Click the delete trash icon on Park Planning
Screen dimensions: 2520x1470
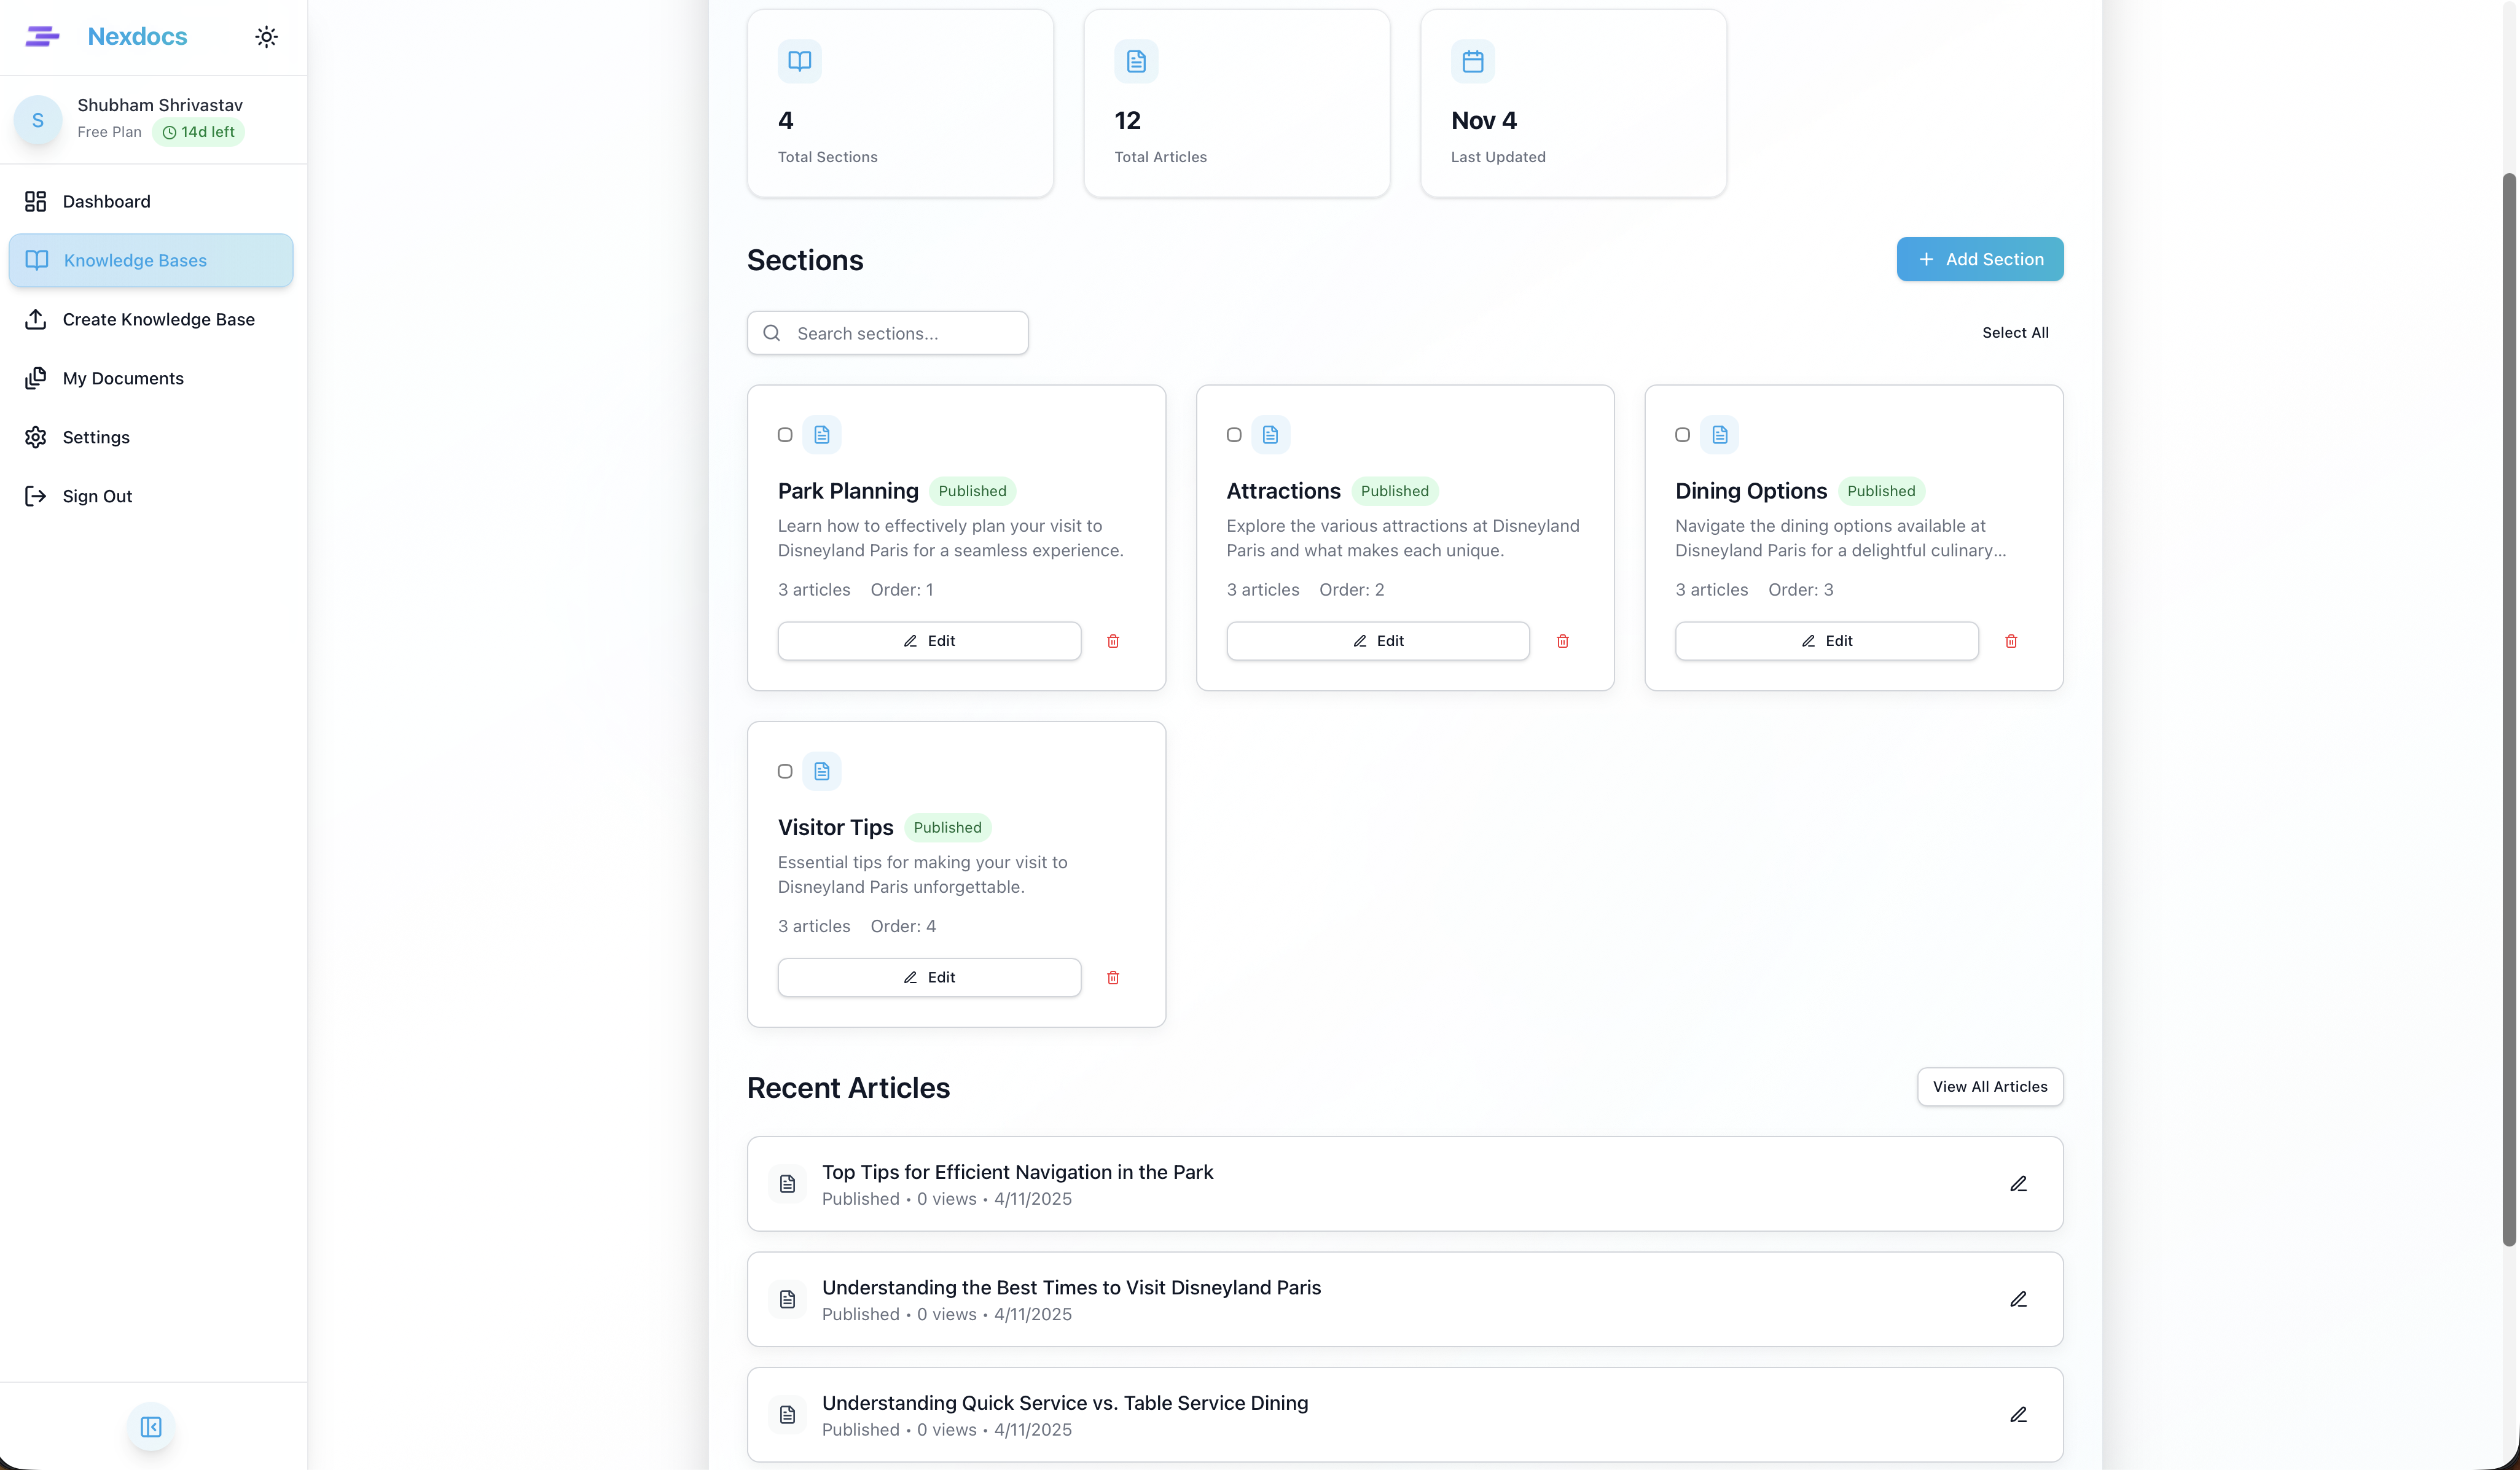[x=1113, y=640]
